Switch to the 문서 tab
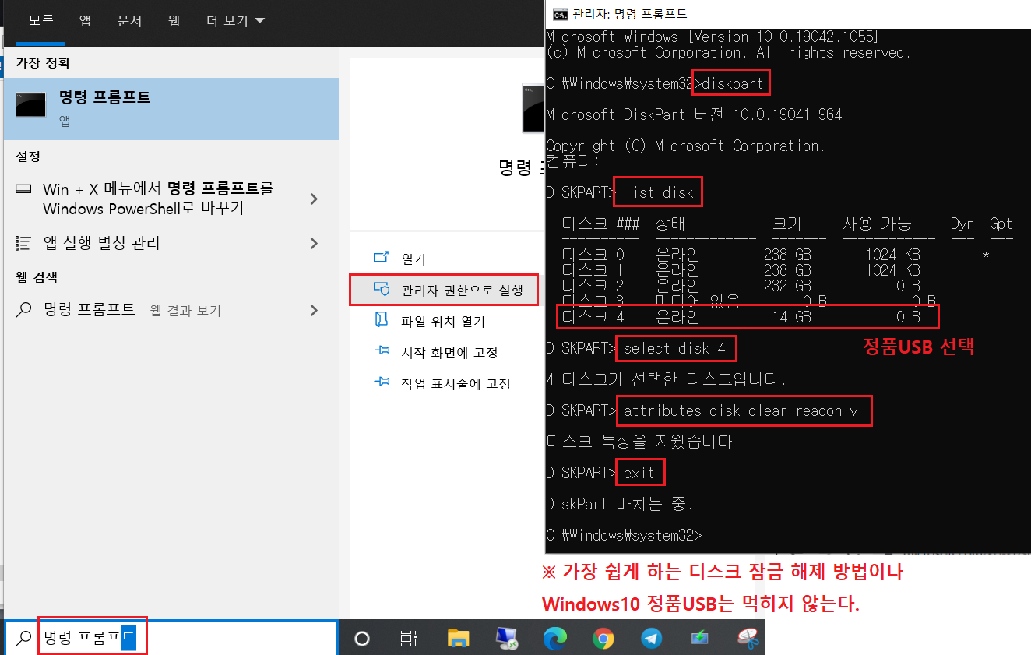The width and height of the screenshot is (1031, 655). click(129, 21)
